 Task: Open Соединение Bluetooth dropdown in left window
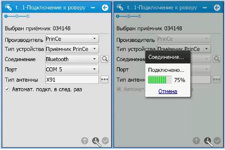pos(72,59)
